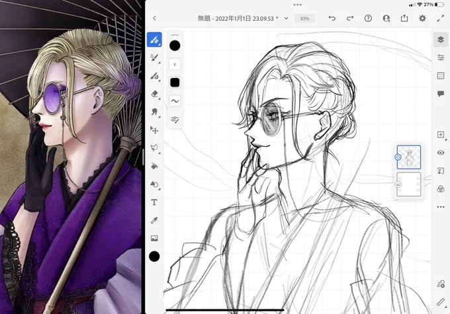Image resolution: width=450 pixels, height=314 pixels.
Task: Toggle the Layers panel icon
Action: [x=441, y=40]
